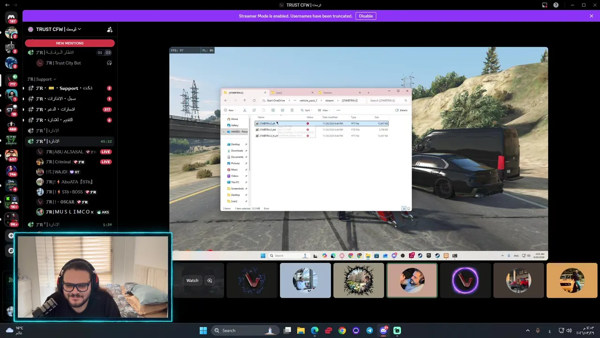The height and width of the screenshot is (338, 600).
Task: Click Watch button on stream preview
Action: point(192,280)
